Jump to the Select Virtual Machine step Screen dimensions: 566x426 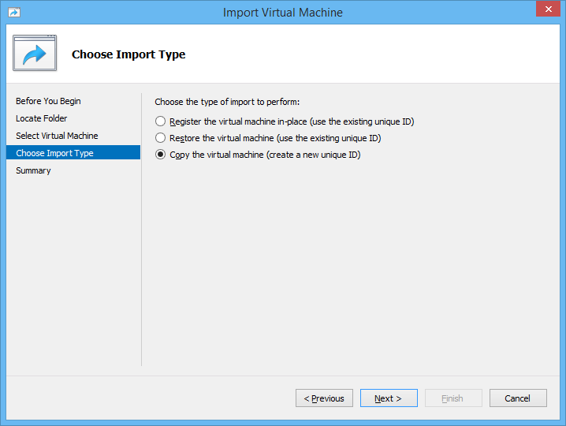point(57,136)
